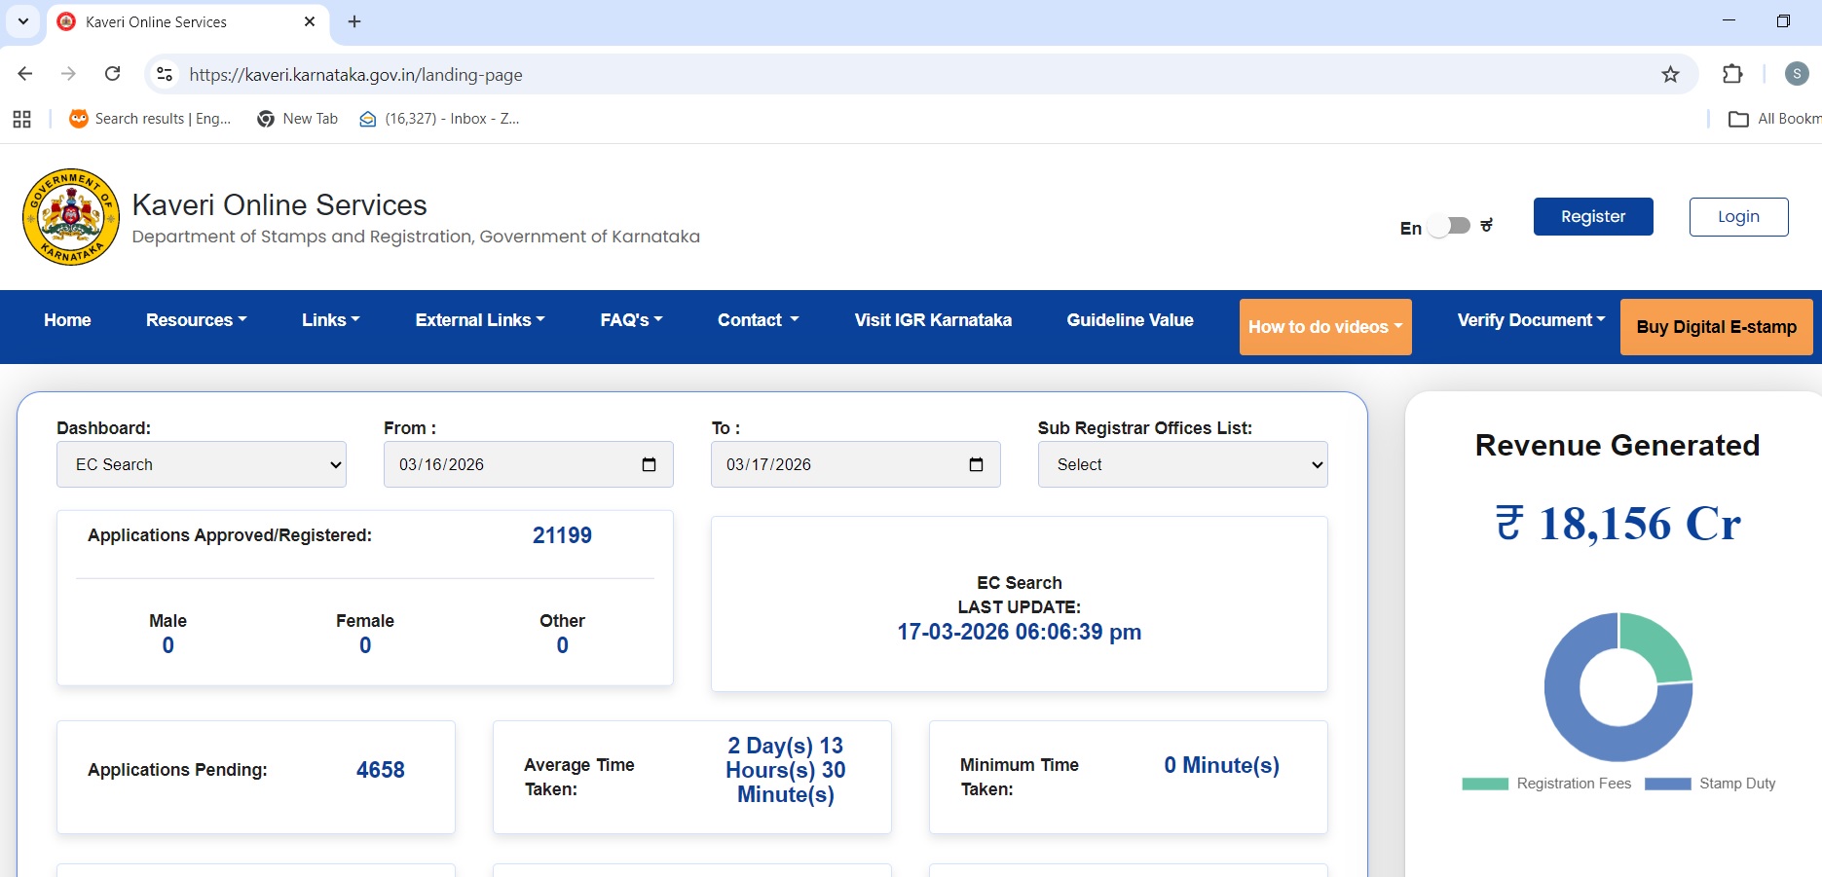Toggle language from English to Kannada
The height and width of the screenshot is (877, 1822).
(1449, 226)
